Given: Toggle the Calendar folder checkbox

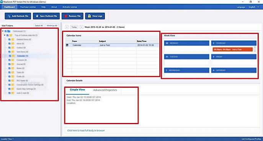Looking at the screenshot, I should pos(10,56).
